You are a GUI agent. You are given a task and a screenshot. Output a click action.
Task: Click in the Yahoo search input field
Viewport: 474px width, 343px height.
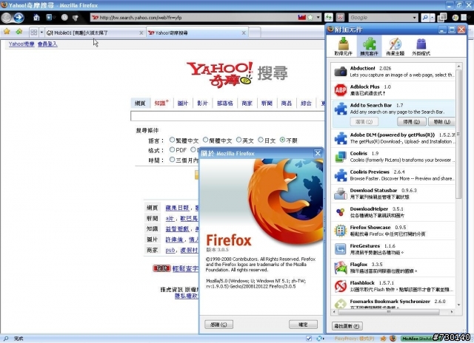pos(227,116)
